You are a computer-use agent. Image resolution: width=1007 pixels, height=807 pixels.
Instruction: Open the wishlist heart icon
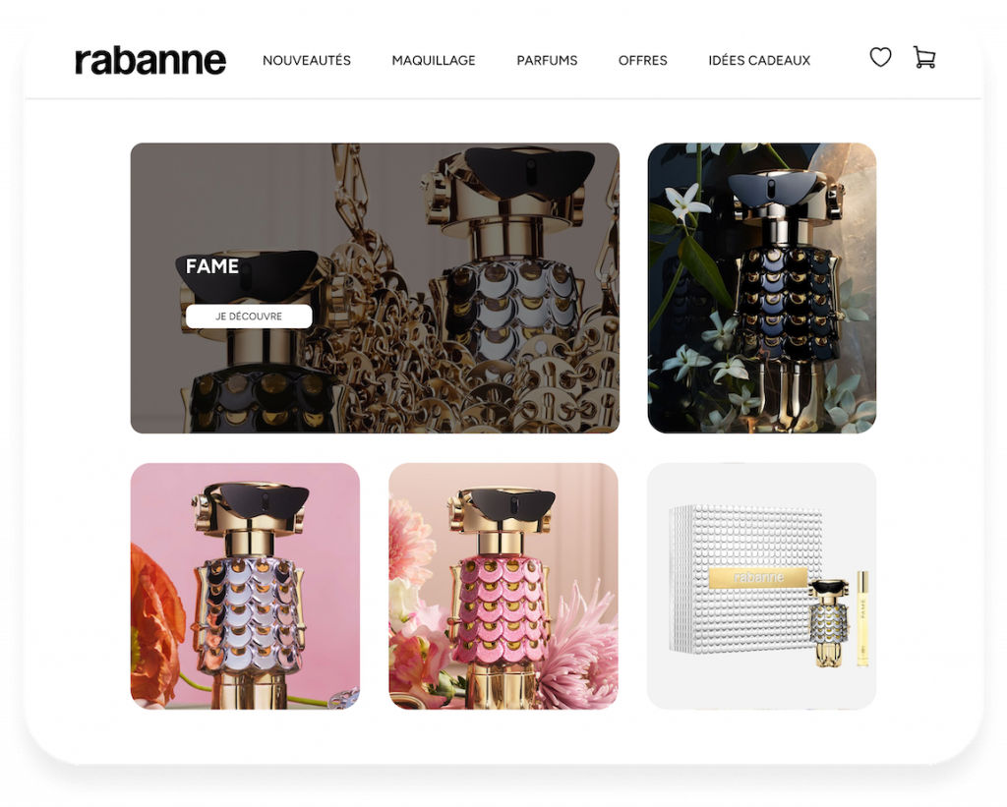(x=880, y=58)
